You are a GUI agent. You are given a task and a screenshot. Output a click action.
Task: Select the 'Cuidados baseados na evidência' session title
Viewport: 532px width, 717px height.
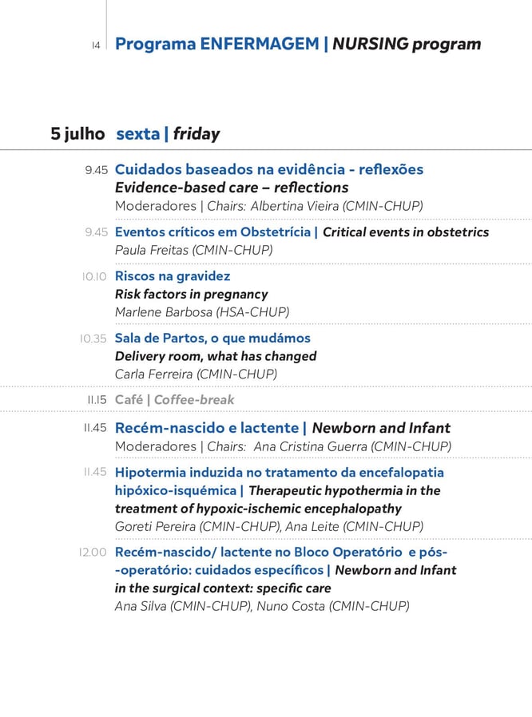(268, 169)
